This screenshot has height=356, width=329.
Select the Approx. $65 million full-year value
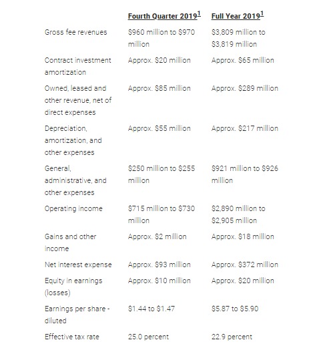click(243, 60)
